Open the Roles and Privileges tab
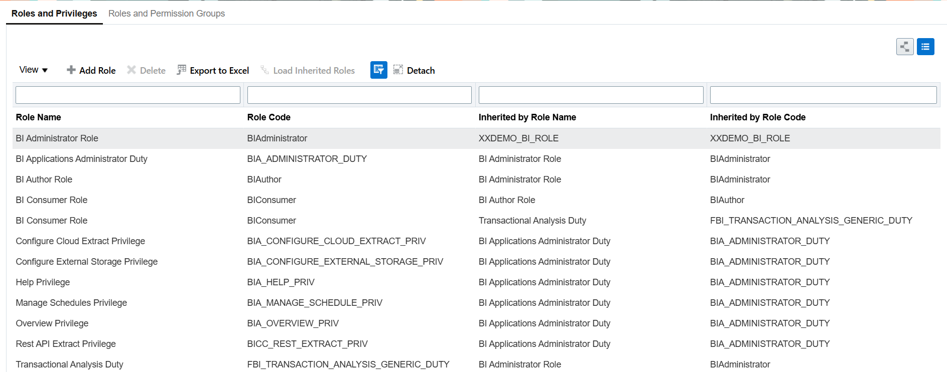 [54, 14]
